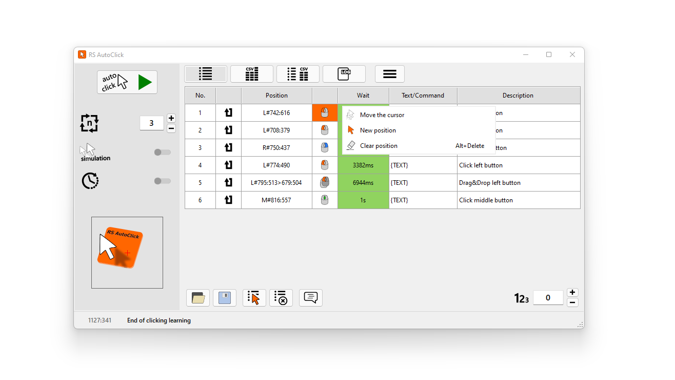Click the Position column header
The height and width of the screenshot is (380, 675).
(x=276, y=96)
